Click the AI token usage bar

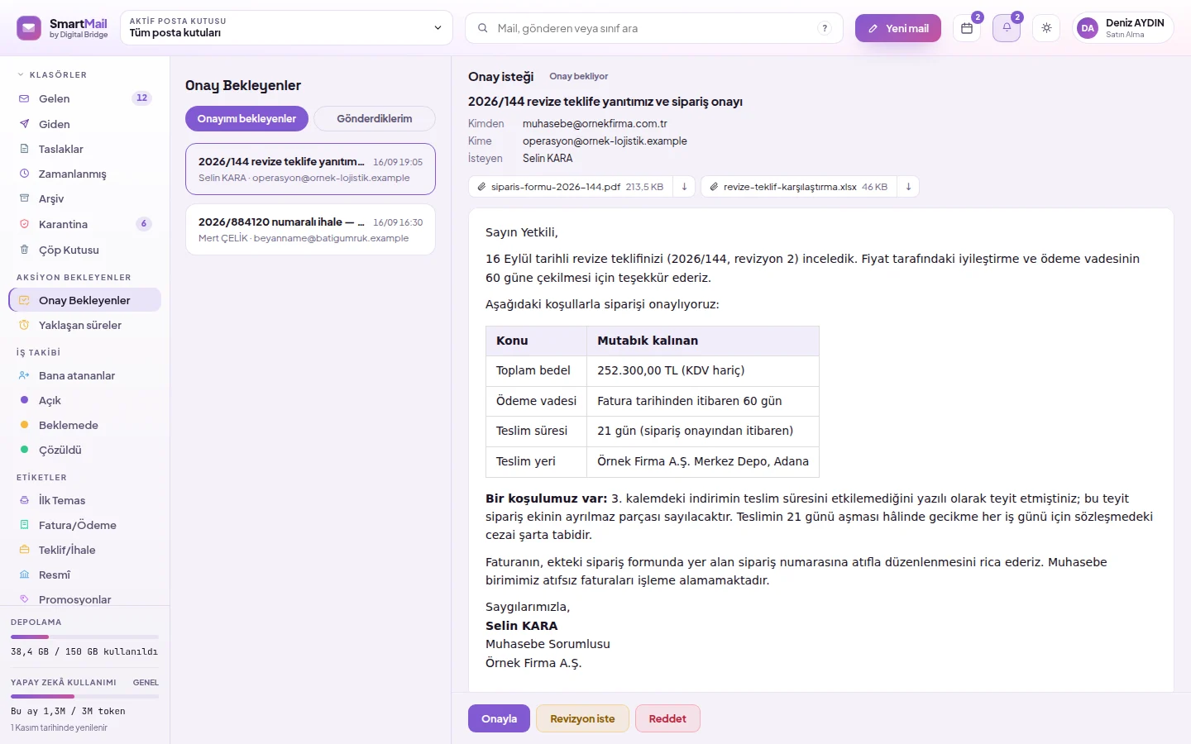click(x=84, y=697)
